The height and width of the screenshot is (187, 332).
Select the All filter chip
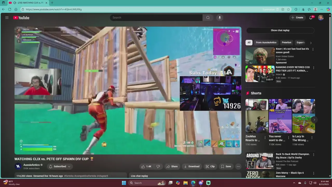[x=249, y=43]
